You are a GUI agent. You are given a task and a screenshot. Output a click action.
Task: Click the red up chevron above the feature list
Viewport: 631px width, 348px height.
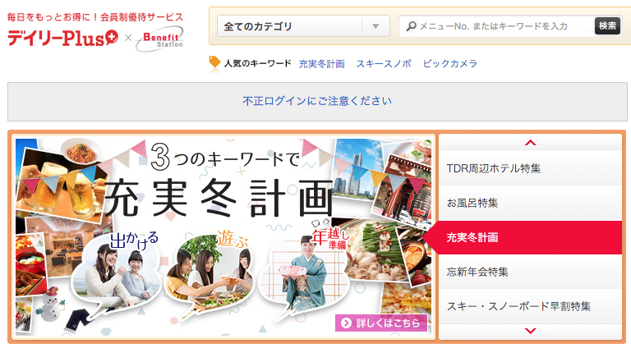(531, 143)
